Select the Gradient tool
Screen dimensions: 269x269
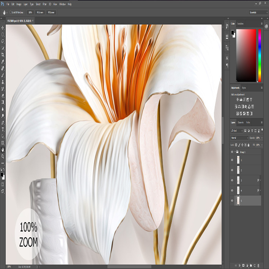point(3,102)
